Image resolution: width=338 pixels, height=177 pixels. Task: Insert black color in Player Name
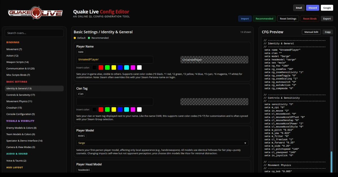click(94, 67)
